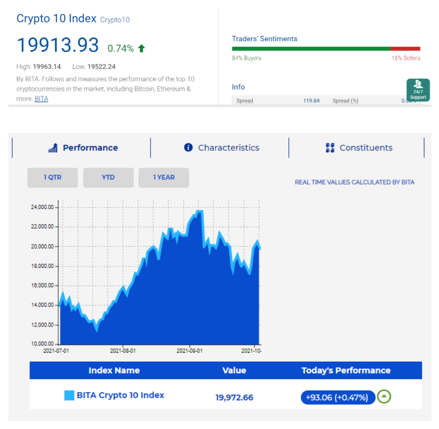Click the Real Time Values Calculated by BITA text
Screen dimensions: 439x429
(355, 182)
